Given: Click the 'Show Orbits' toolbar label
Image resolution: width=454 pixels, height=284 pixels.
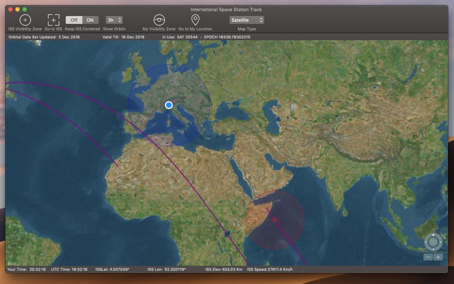Looking at the screenshot, I should (114, 29).
